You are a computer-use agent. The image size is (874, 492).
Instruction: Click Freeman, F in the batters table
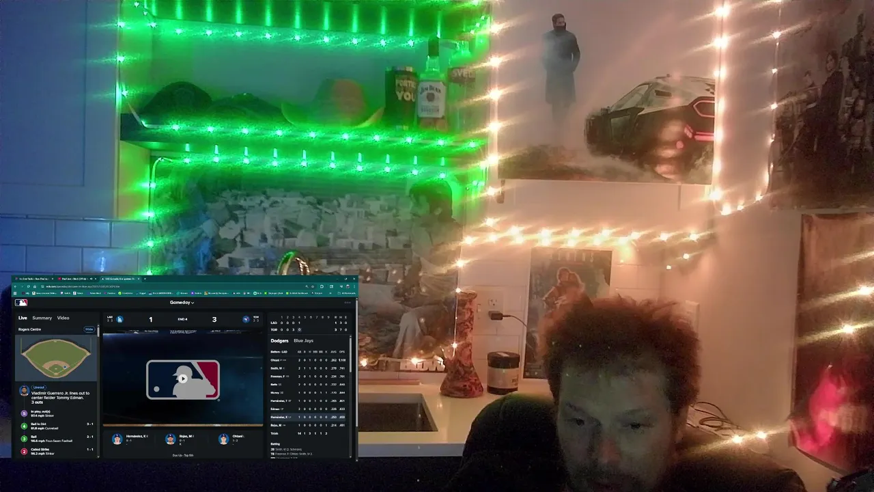(278, 376)
